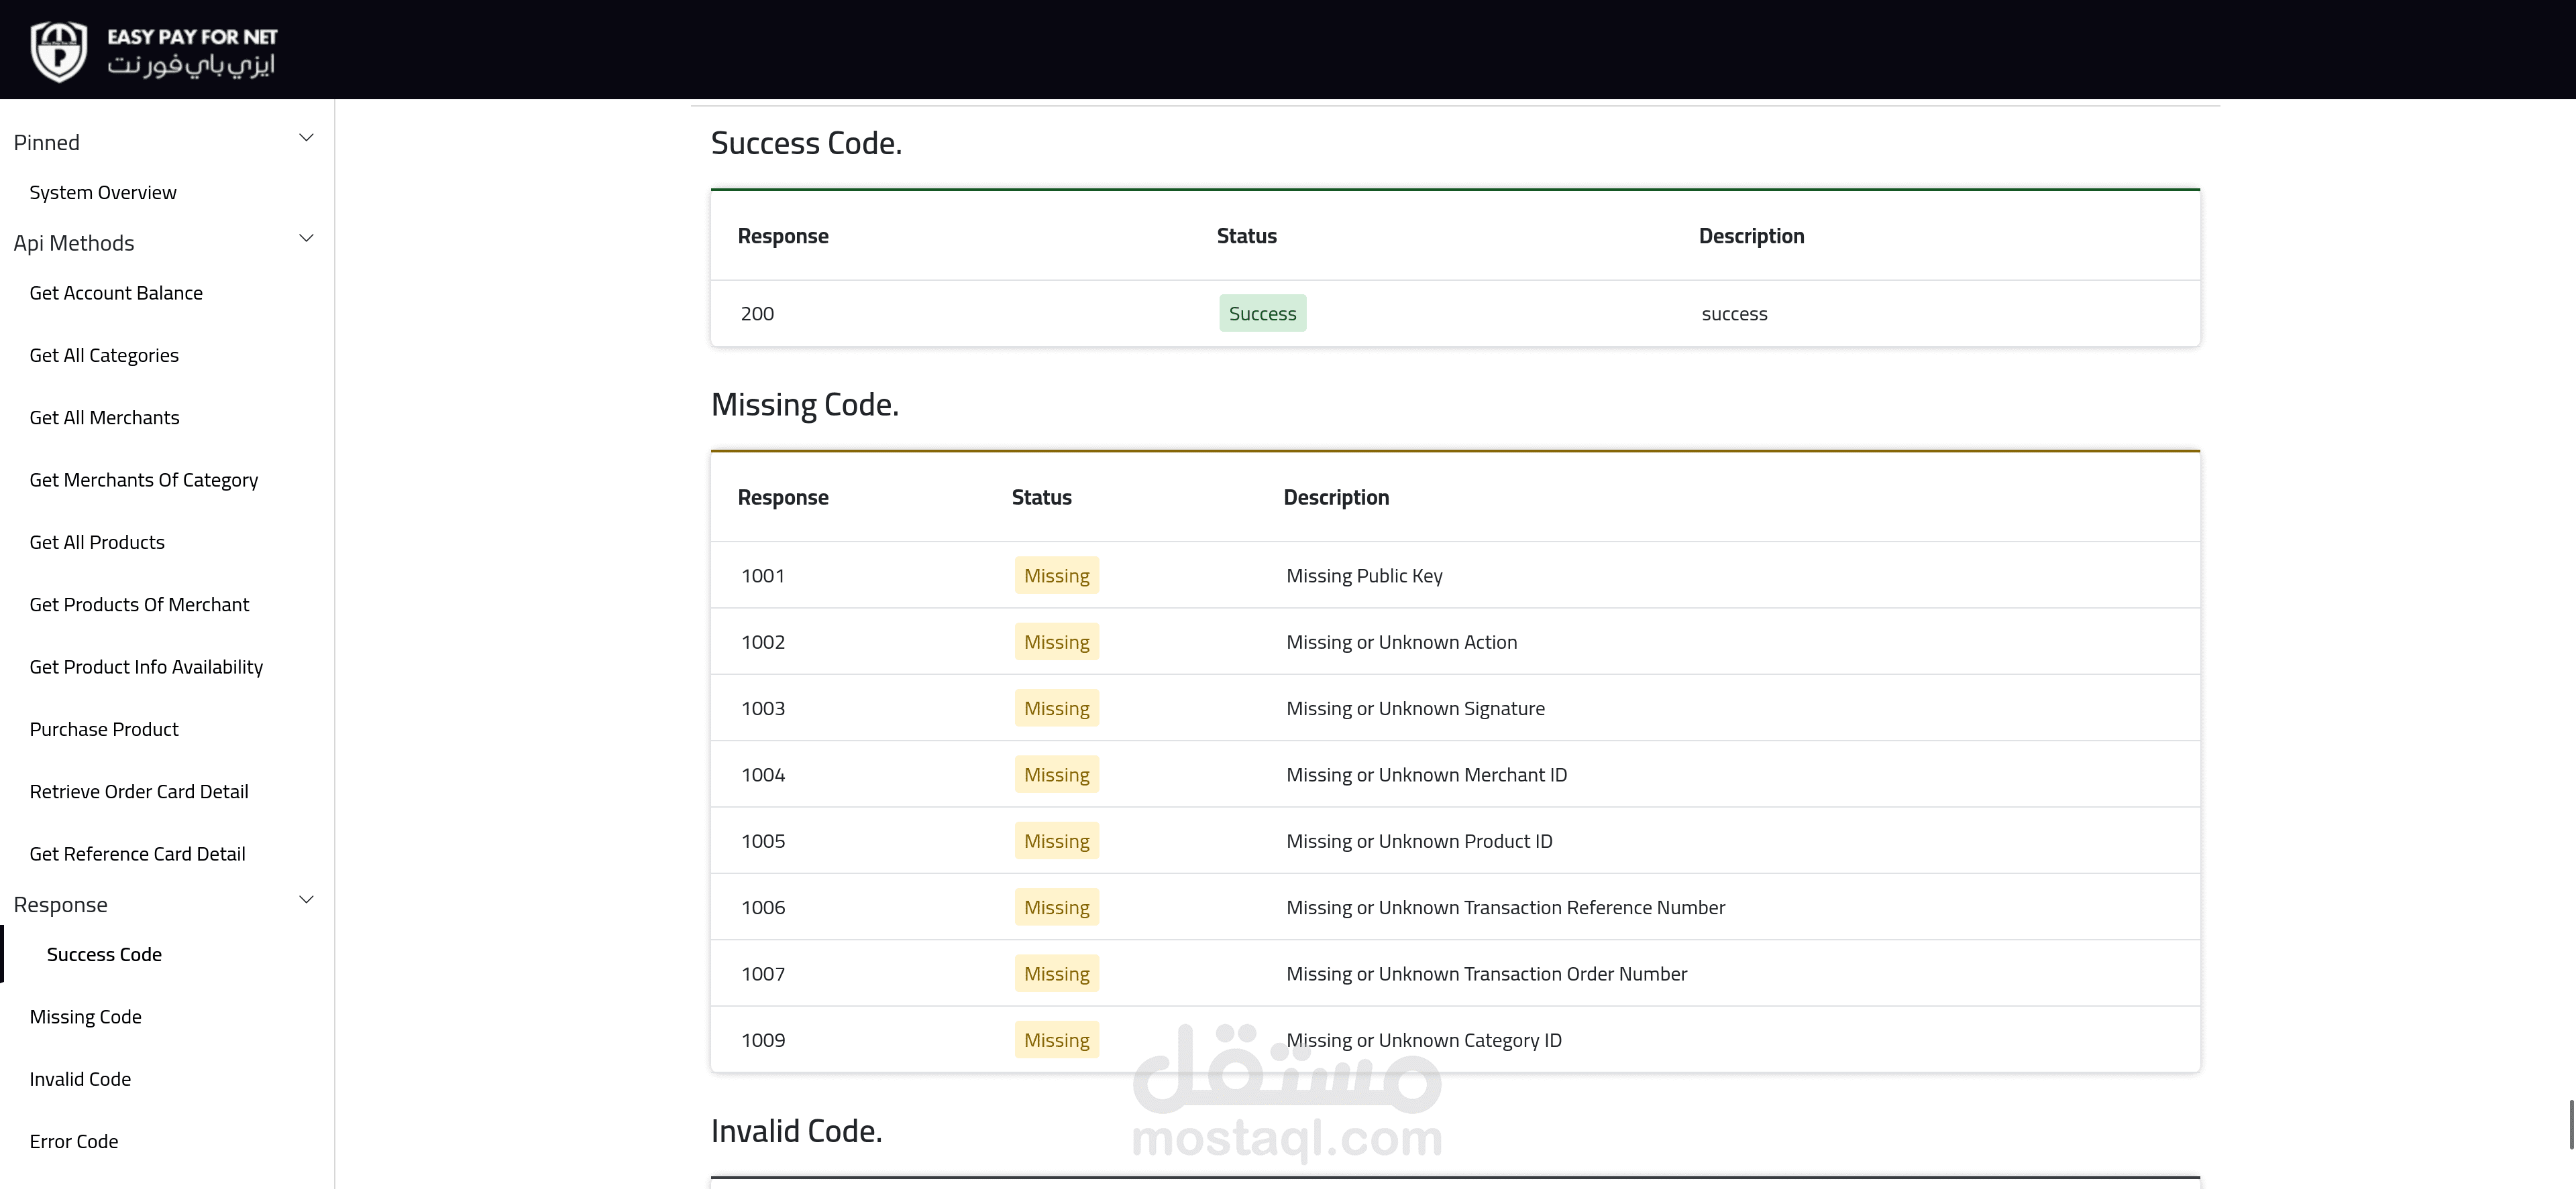Screen dimensions: 2576x1189
Task: Go to Get Reference Card Detail
Action: (137, 855)
